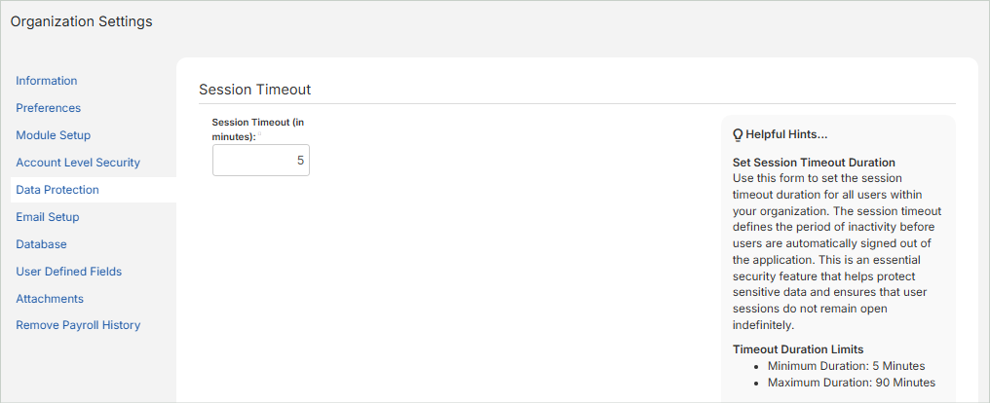Click the Maximum Duration: 90 Minutes bullet
The height and width of the screenshot is (403, 990).
point(851,383)
